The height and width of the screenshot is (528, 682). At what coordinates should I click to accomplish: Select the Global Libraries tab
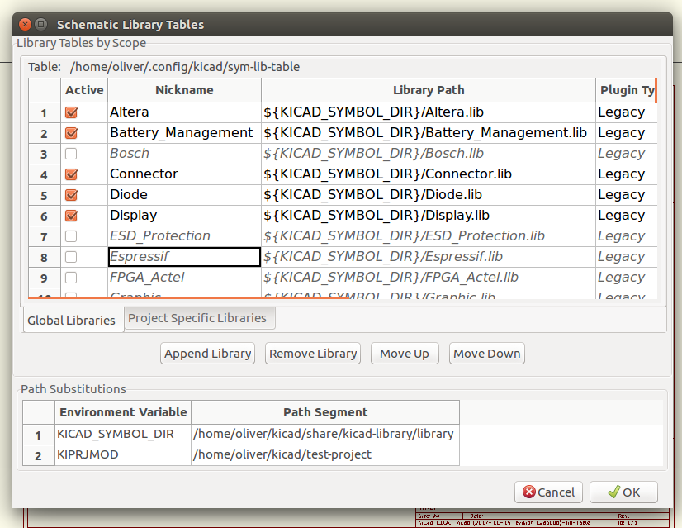72,321
